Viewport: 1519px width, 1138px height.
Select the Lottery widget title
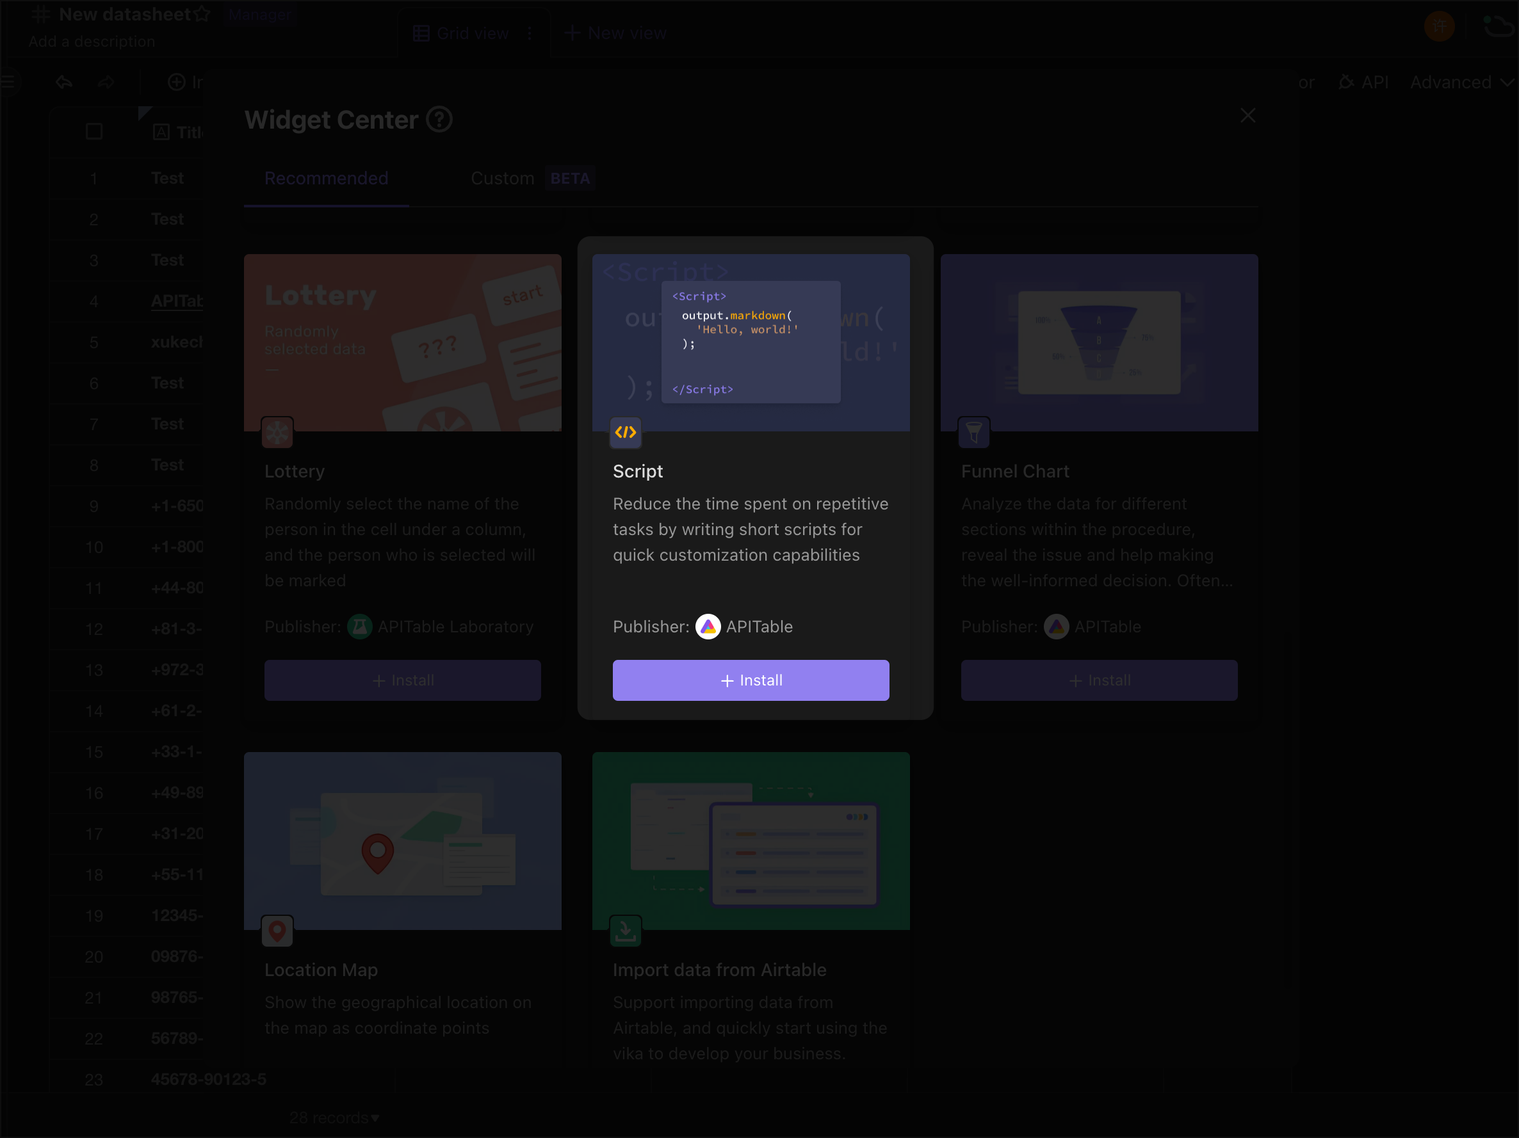294,471
